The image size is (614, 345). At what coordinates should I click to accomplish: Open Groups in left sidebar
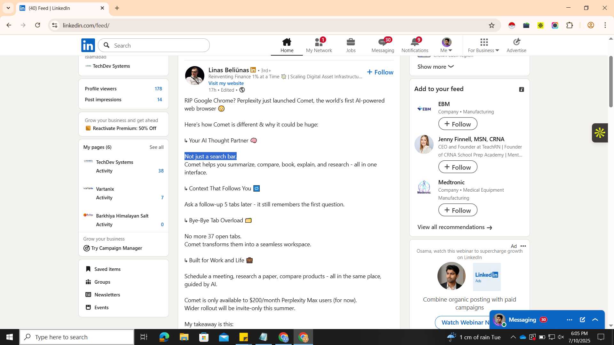(x=98, y=282)
